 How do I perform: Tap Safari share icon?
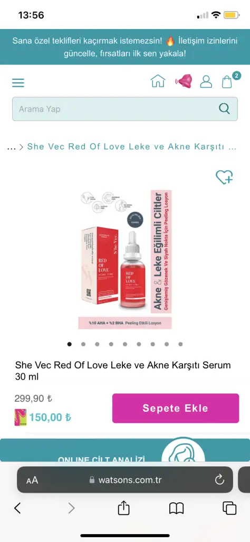coord(123,508)
